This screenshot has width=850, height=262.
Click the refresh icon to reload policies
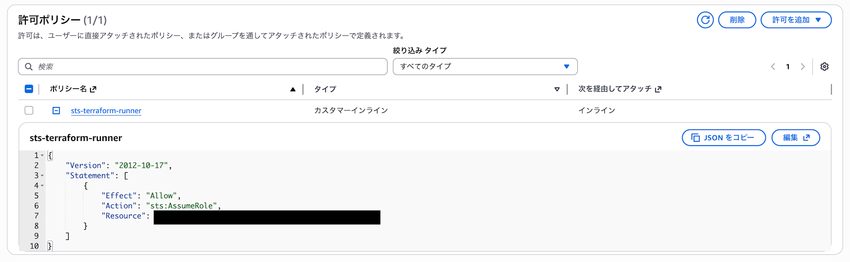click(x=705, y=20)
